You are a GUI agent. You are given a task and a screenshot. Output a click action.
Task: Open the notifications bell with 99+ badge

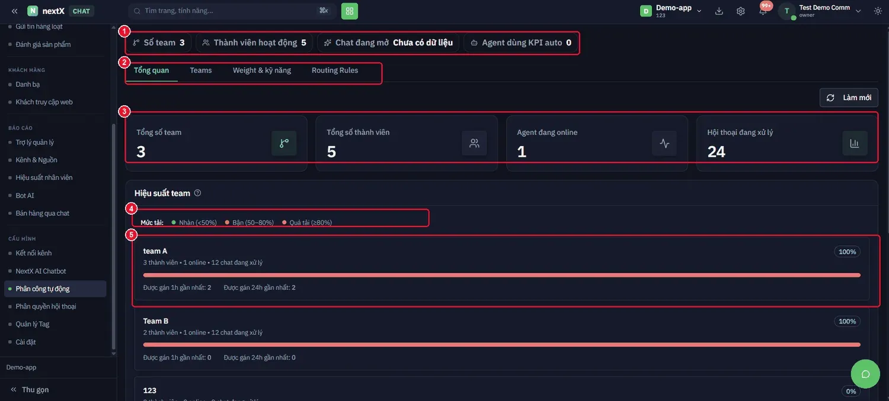click(x=763, y=10)
